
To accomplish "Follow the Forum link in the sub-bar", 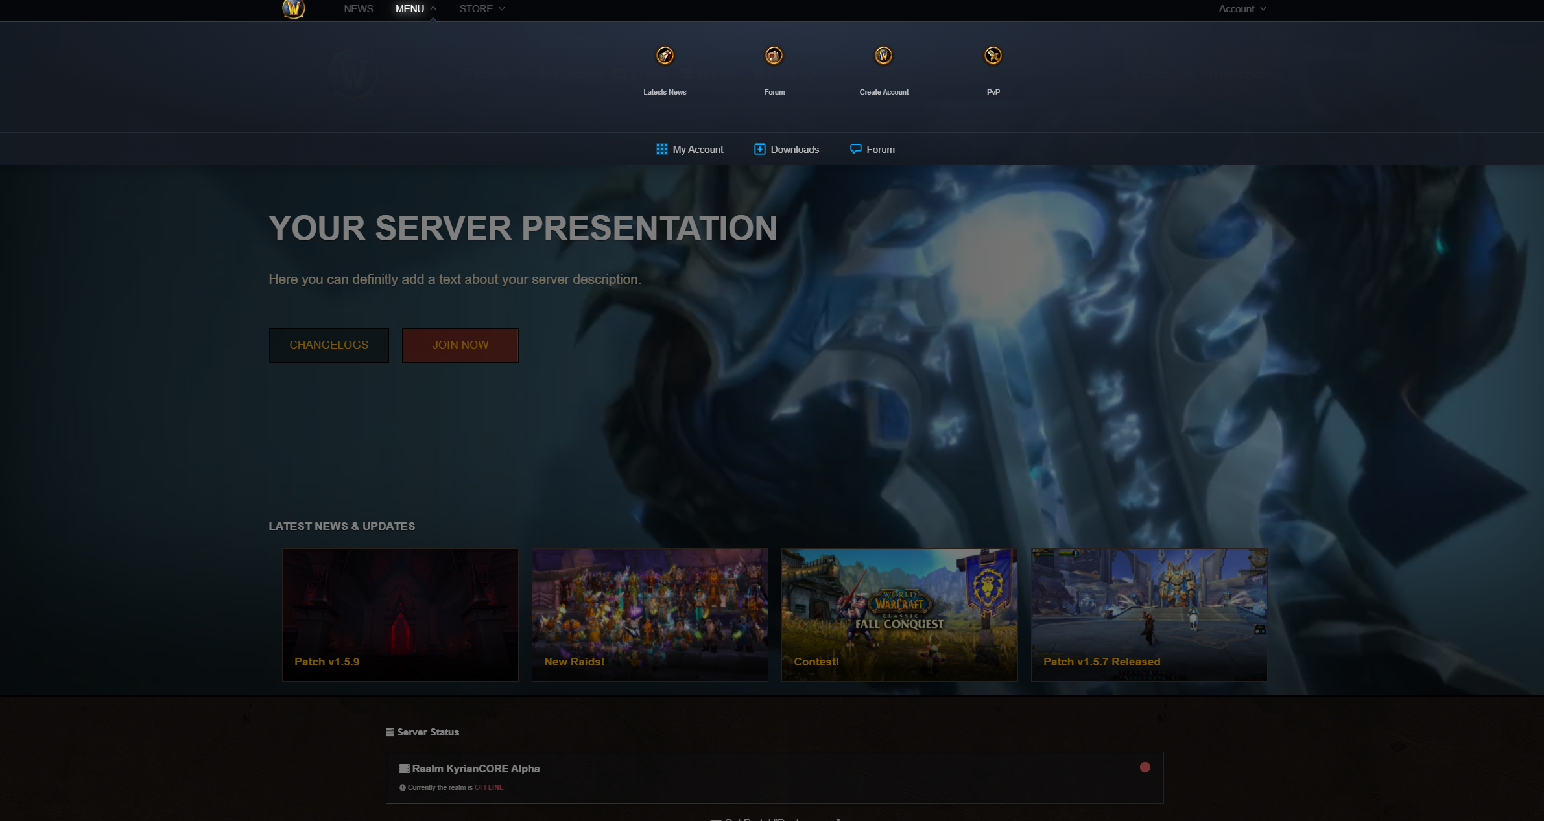I will click(881, 150).
